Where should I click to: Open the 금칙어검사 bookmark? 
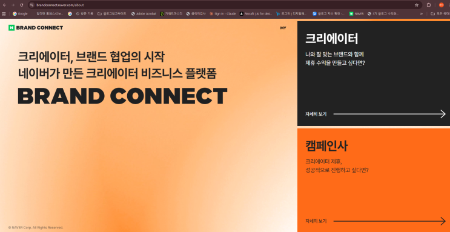pyautogui.click(x=196, y=13)
